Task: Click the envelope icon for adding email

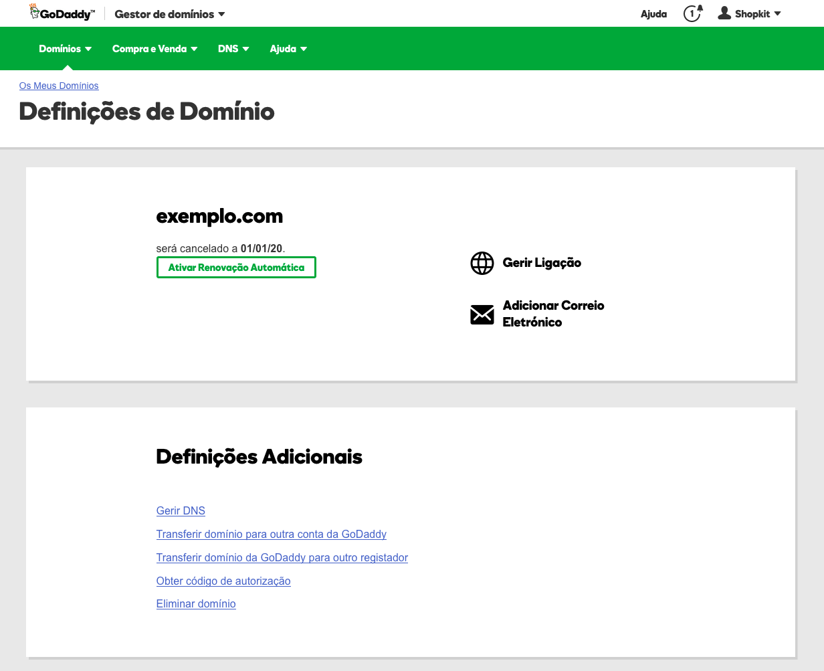Action: 482,314
